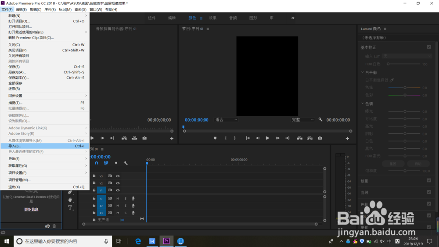
Task: Choose 打开项目(O)... menu item
Action: tap(45, 21)
